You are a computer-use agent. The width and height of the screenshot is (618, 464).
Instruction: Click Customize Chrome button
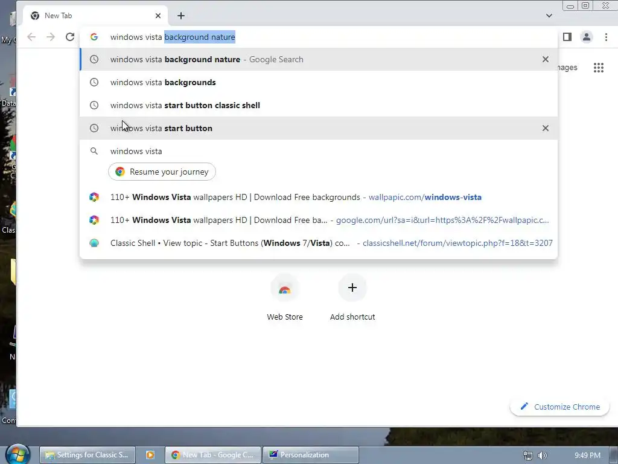(x=559, y=407)
